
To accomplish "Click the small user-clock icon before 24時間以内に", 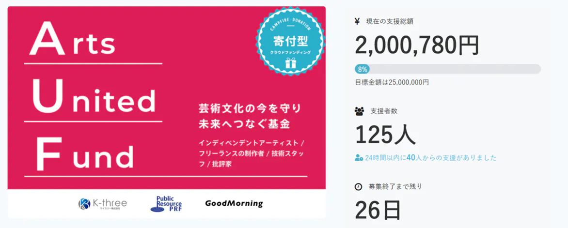I will [359, 158].
